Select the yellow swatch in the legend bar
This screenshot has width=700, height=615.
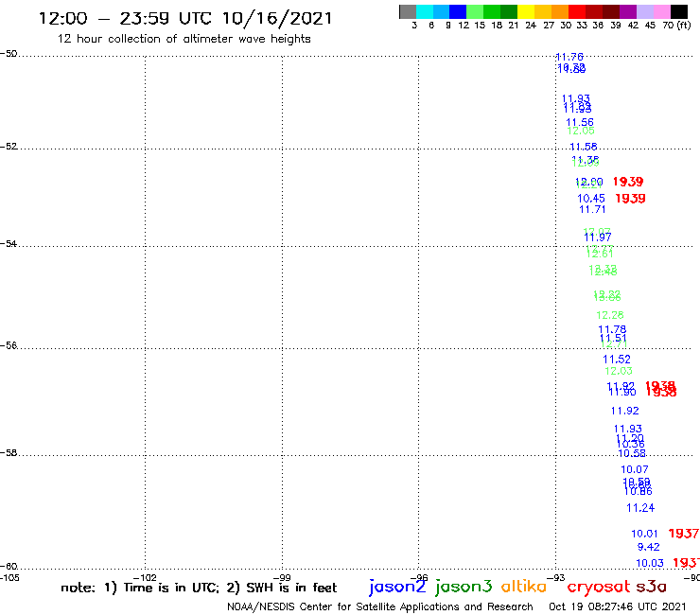(526, 11)
